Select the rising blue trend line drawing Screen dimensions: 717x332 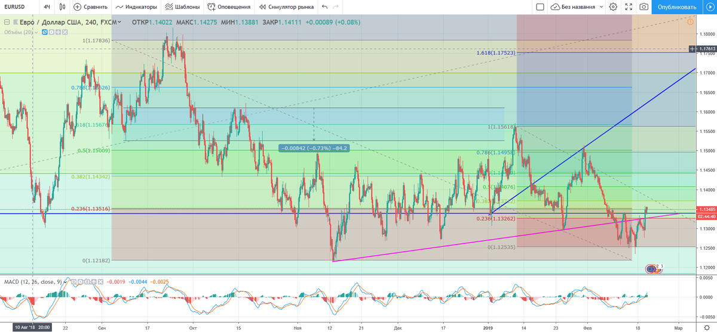coord(592,141)
